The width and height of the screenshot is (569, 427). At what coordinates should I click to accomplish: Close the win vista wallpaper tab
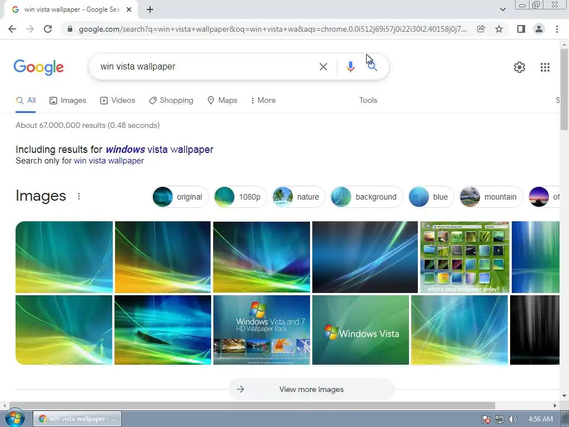[x=129, y=10]
